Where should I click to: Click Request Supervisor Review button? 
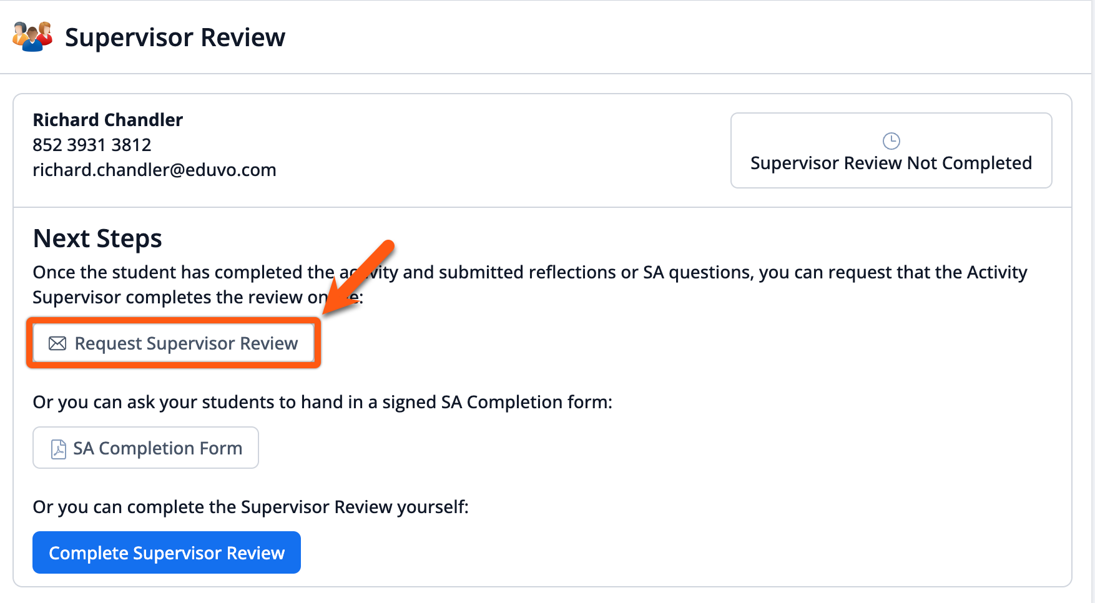tap(174, 343)
